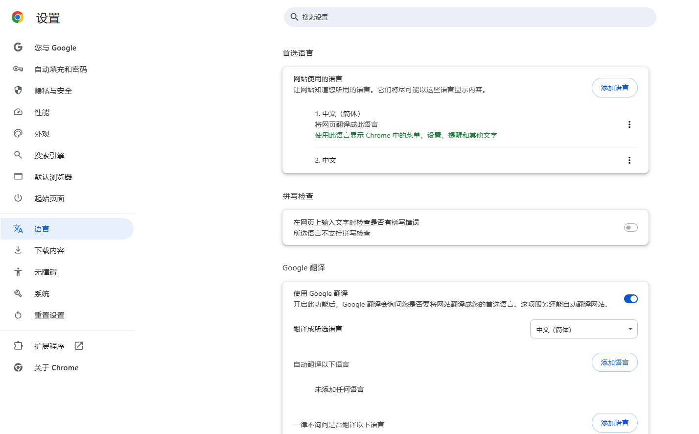Click the magnifier icon for search engine

(18, 155)
